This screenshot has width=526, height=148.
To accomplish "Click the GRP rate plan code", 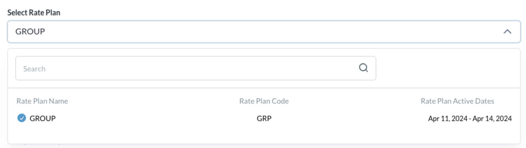I will 264,118.
